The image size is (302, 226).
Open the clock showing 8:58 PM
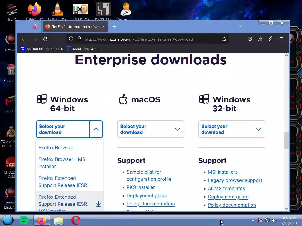pos(289,220)
